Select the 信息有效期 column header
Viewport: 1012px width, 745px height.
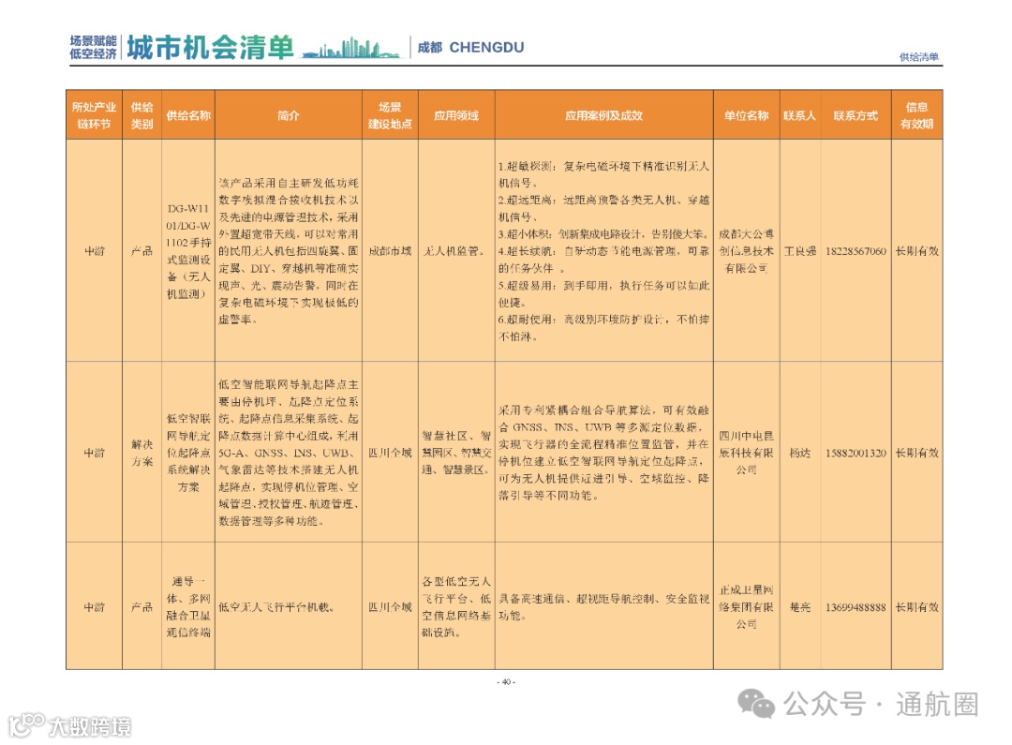pos(917,115)
